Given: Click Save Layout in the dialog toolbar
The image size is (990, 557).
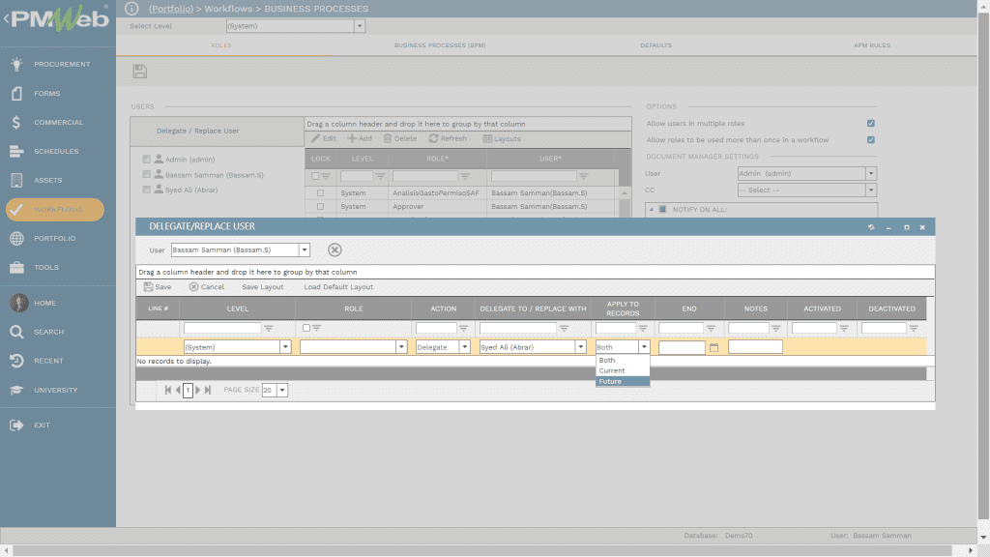Looking at the screenshot, I should [x=263, y=286].
